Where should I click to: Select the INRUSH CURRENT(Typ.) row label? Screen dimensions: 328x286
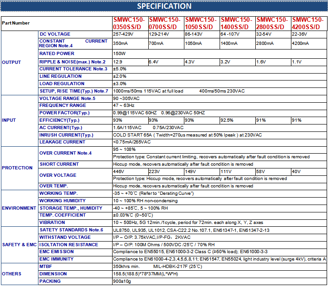tap(67, 135)
